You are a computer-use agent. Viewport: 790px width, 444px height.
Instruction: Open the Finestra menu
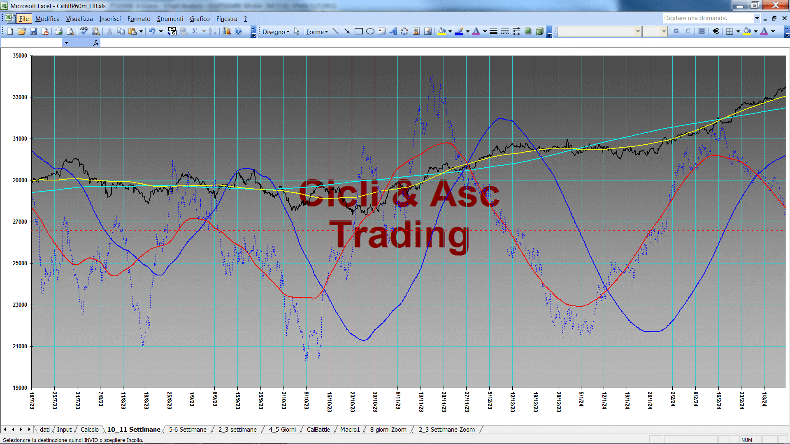pyautogui.click(x=227, y=18)
